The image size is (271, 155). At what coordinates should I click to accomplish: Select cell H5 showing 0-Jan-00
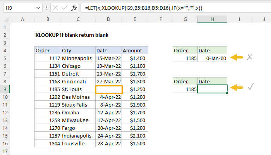(x=212, y=58)
